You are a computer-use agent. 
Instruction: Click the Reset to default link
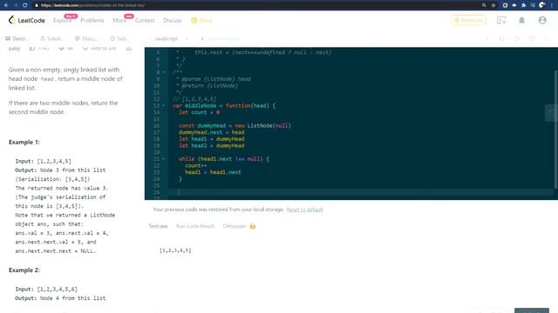[304, 210]
